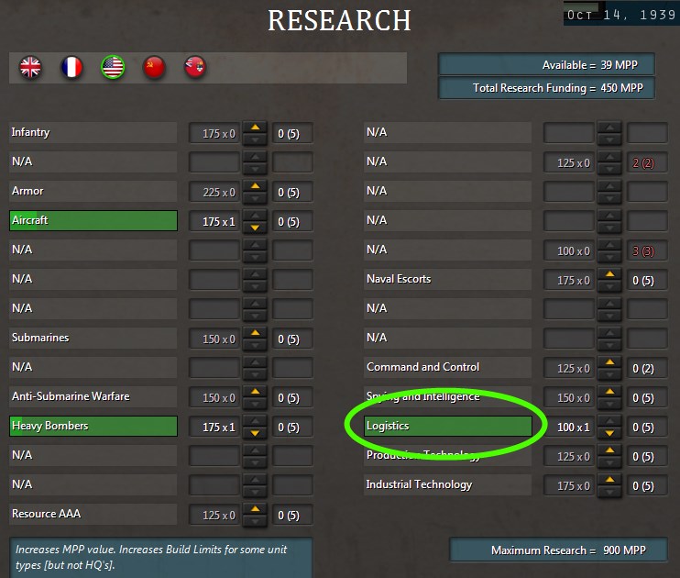680x578 pixels.
Task: Click the Command and Control row
Action: (x=448, y=367)
